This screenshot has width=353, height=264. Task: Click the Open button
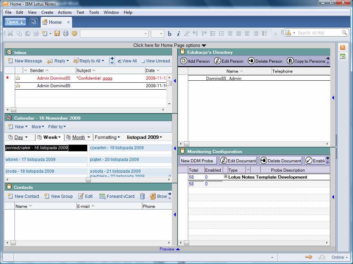15,22
